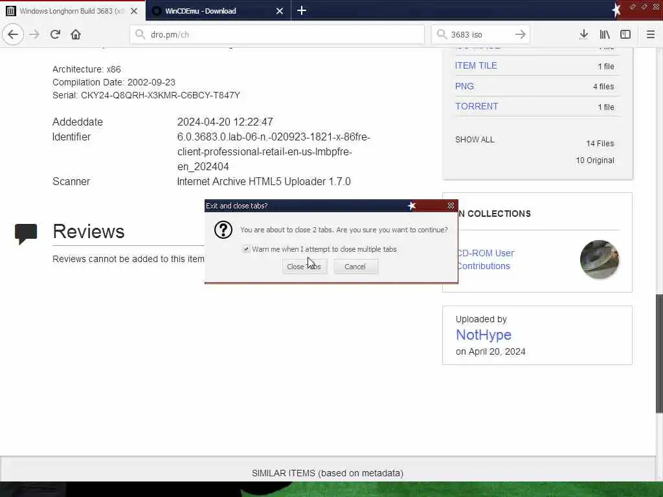
Task: Switch to the WinCDEmu - Download tab
Action: (219, 11)
